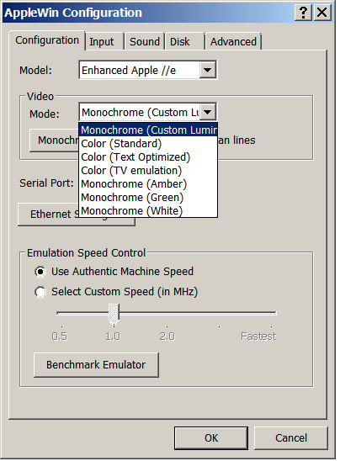Confirm settings with the OK button
This screenshot has width=340, height=461.
point(211,438)
